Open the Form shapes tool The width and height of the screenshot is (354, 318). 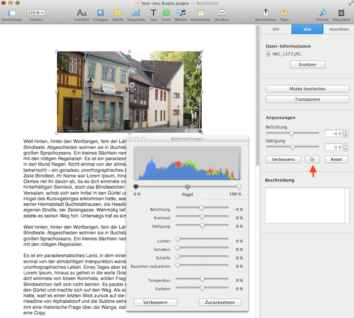[x=166, y=13]
